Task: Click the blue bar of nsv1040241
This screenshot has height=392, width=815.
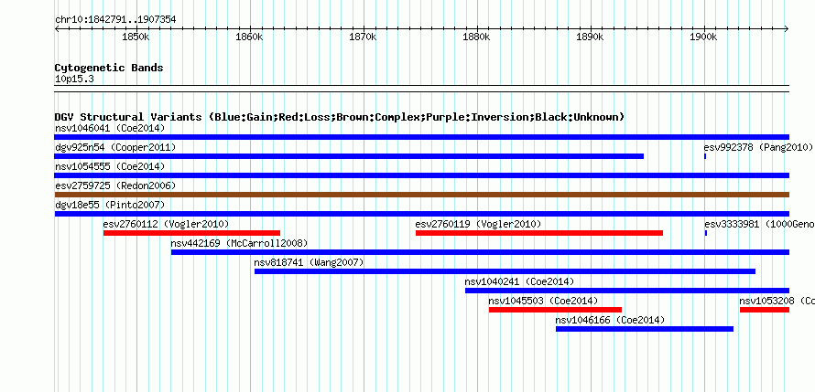Action: point(627,291)
